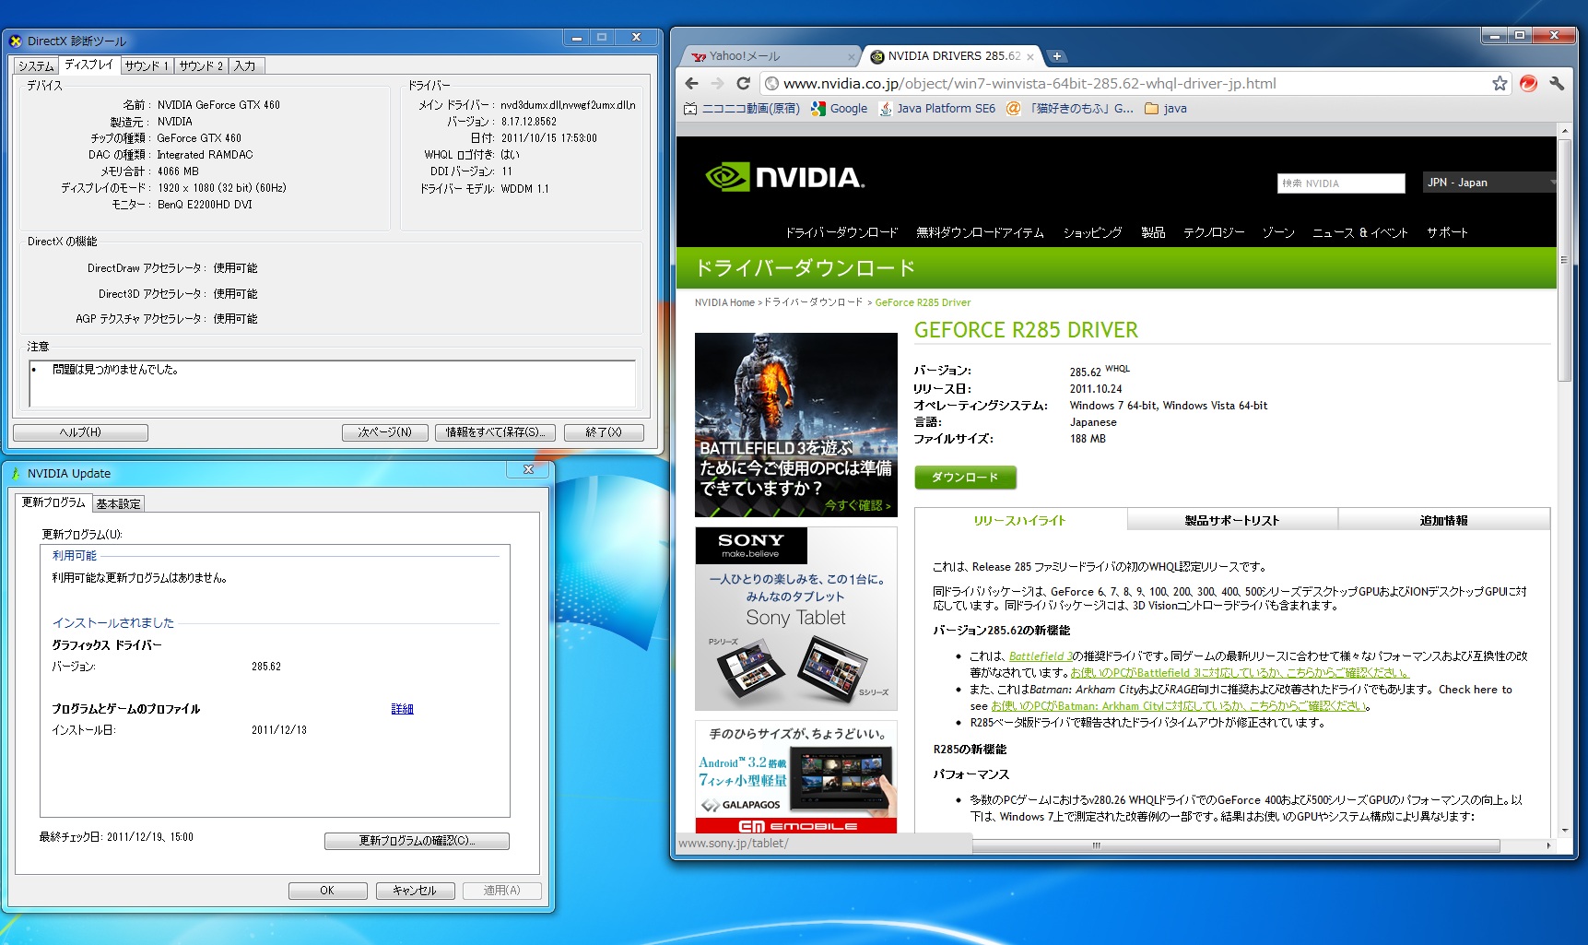Image resolution: width=1588 pixels, height=945 pixels.
Task: Click the Chrome back arrow button
Action: [692, 83]
